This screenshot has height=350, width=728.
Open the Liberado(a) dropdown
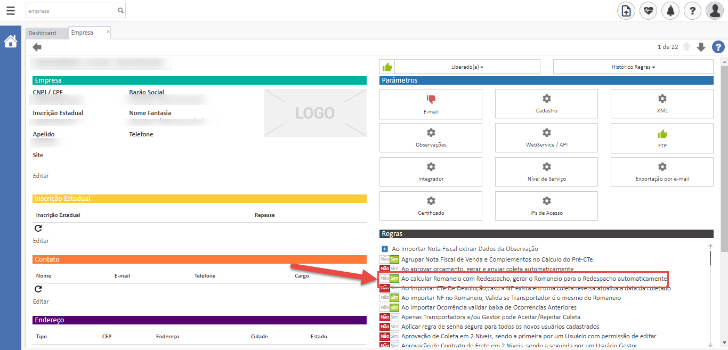459,67
